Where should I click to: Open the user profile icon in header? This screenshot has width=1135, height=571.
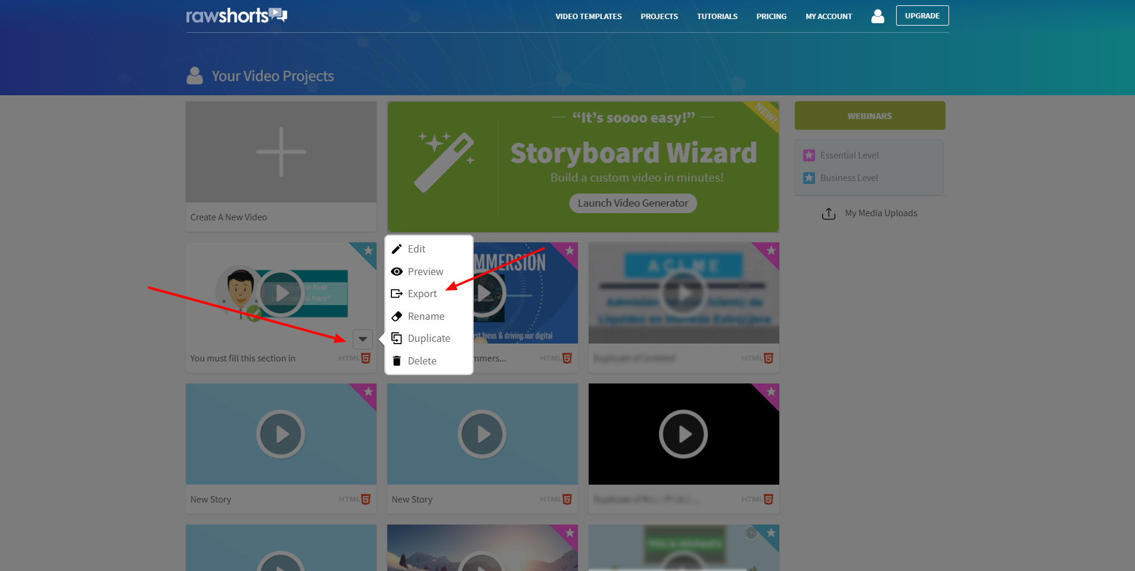point(878,16)
